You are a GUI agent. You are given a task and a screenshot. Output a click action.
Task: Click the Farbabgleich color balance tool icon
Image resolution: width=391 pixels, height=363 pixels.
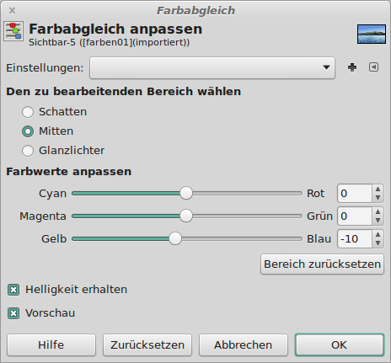tap(13, 31)
